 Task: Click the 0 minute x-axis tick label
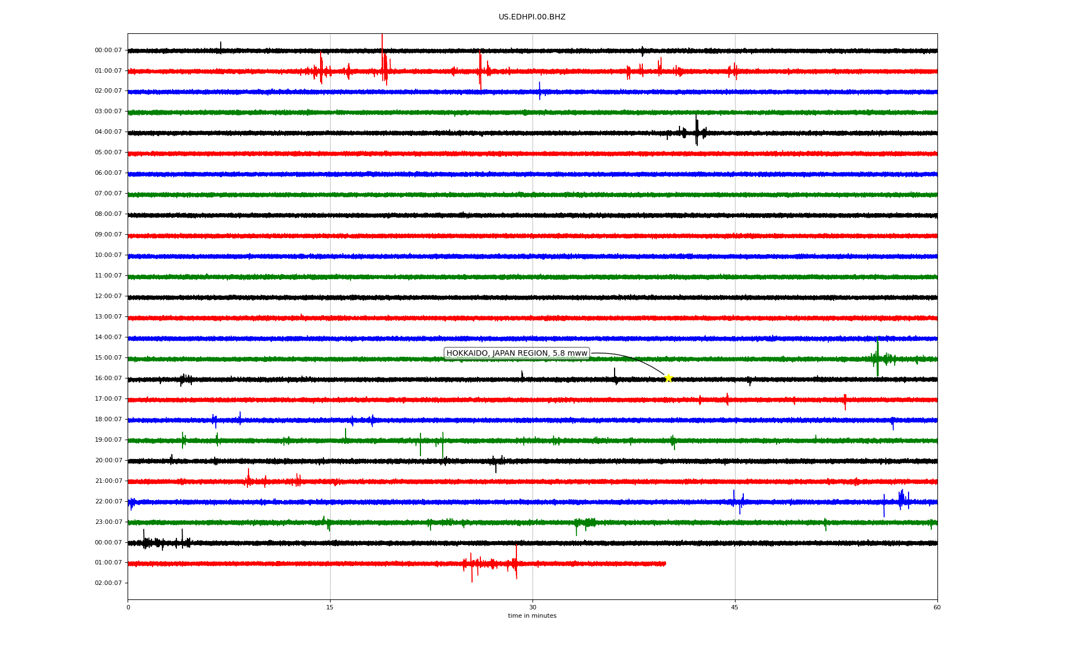pyautogui.click(x=128, y=607)
